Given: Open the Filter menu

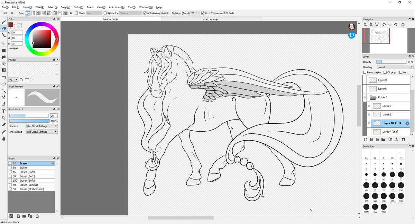Looking at the screenshot, I should 39,7.
